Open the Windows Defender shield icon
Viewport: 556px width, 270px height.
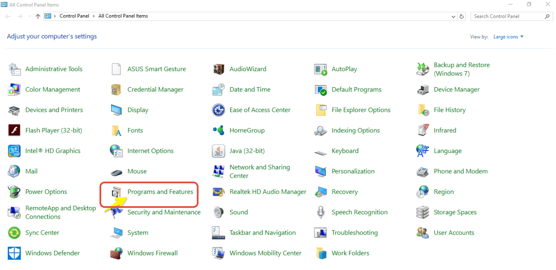tap(14, 253)
